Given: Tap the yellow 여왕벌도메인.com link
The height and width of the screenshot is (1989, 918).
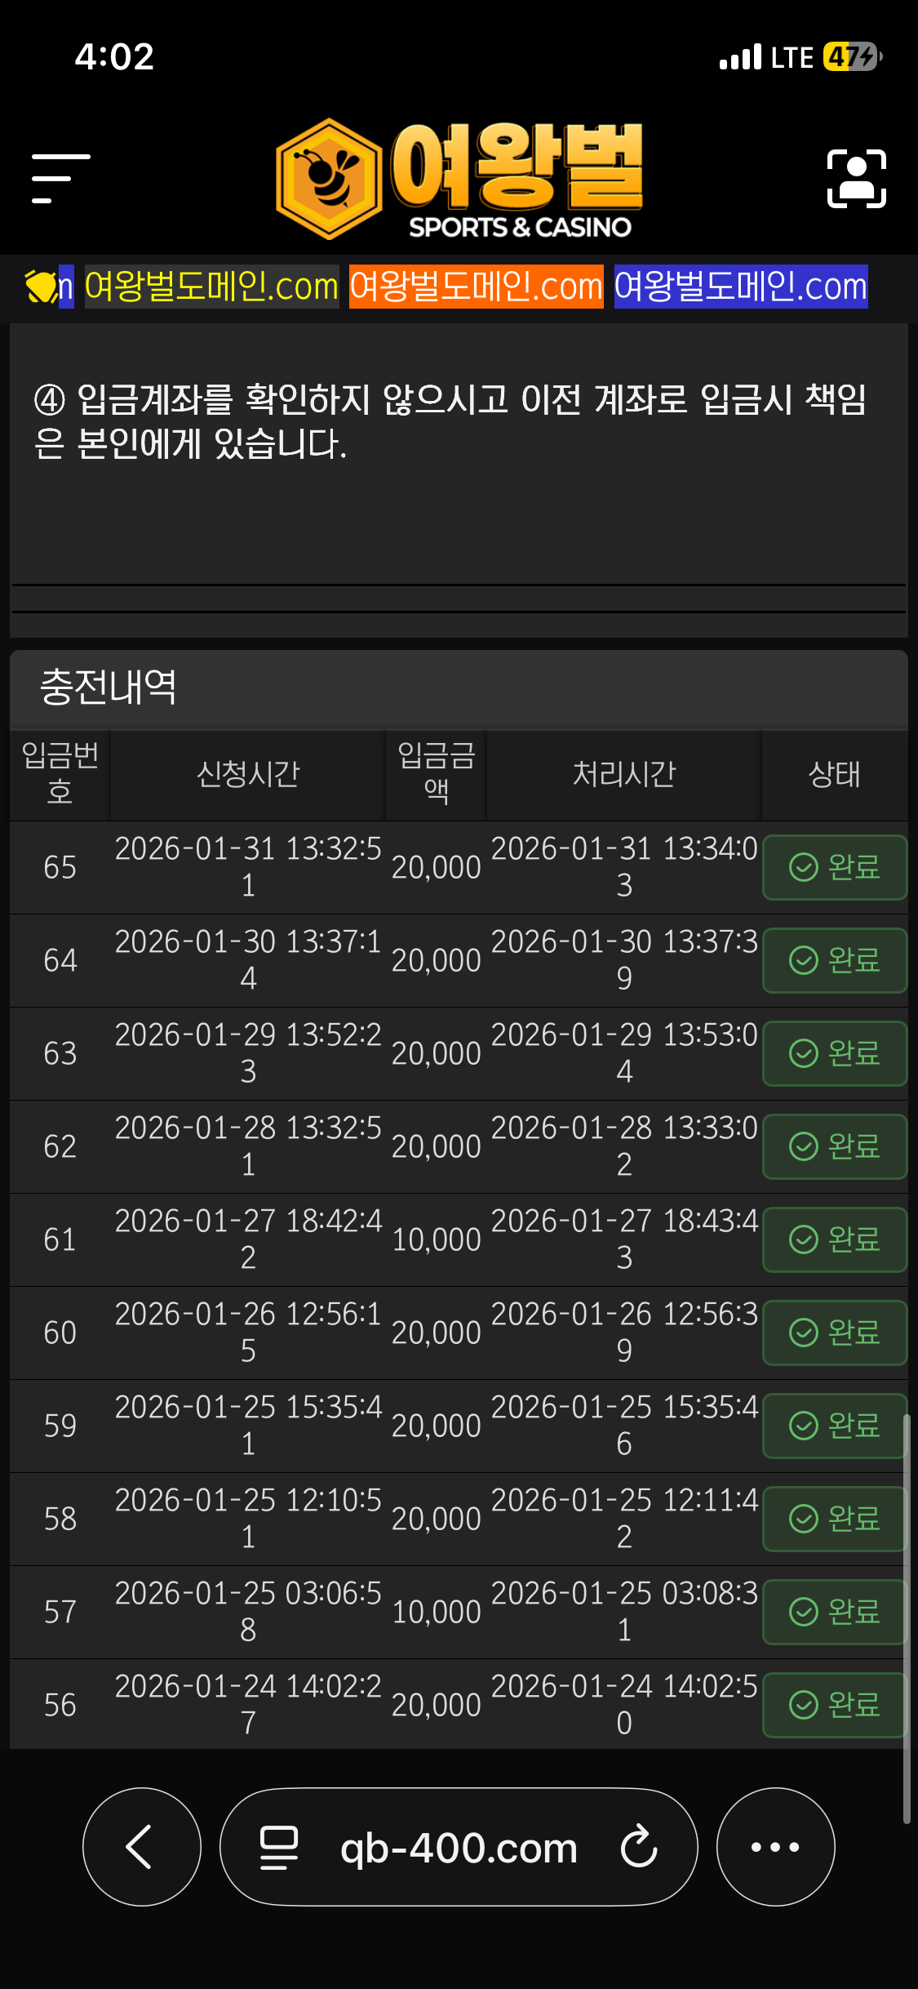Looking at the screenshot, I should click(211, 287).
